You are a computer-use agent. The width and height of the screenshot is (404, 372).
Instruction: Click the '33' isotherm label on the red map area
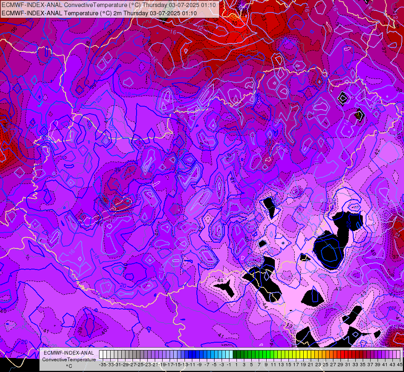coord(263,17)
